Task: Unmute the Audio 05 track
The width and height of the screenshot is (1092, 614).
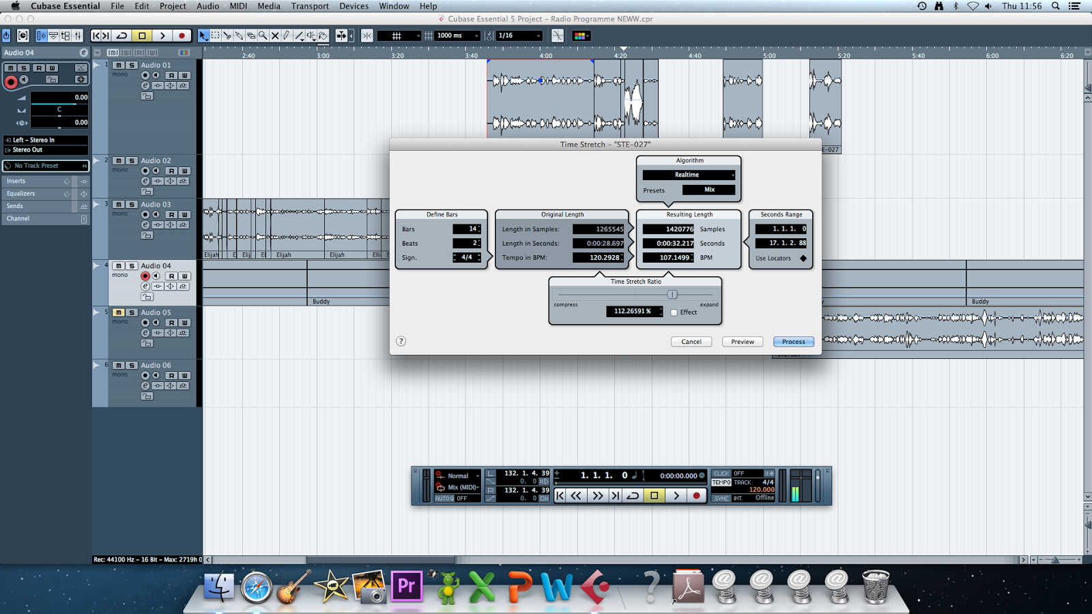Action: click(x=119, y=312)
